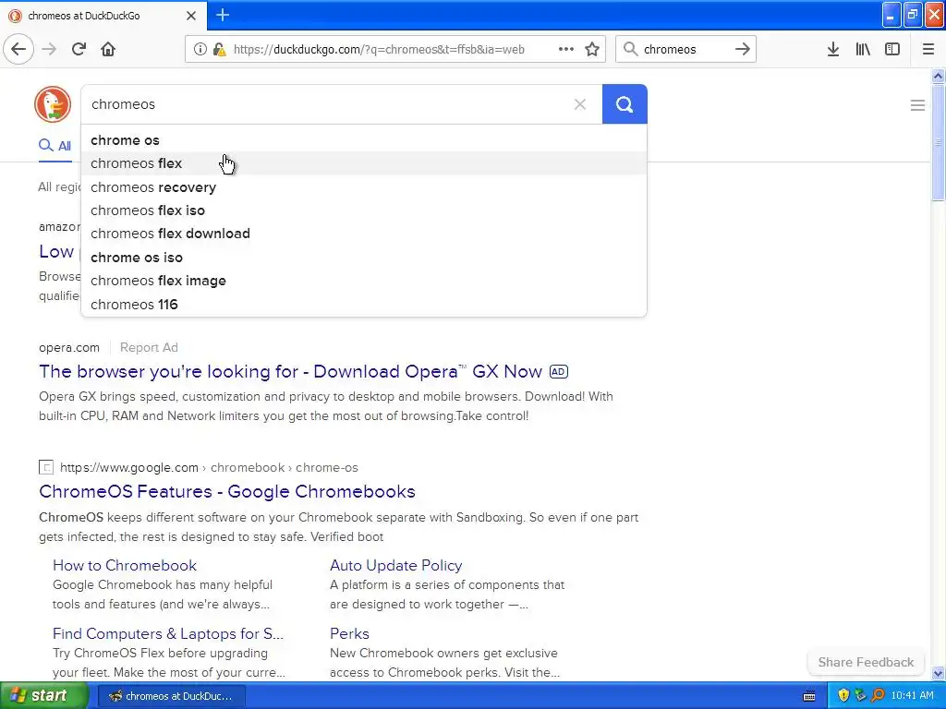
Task: Bookmark this page with the star
Action: [592, 49]
